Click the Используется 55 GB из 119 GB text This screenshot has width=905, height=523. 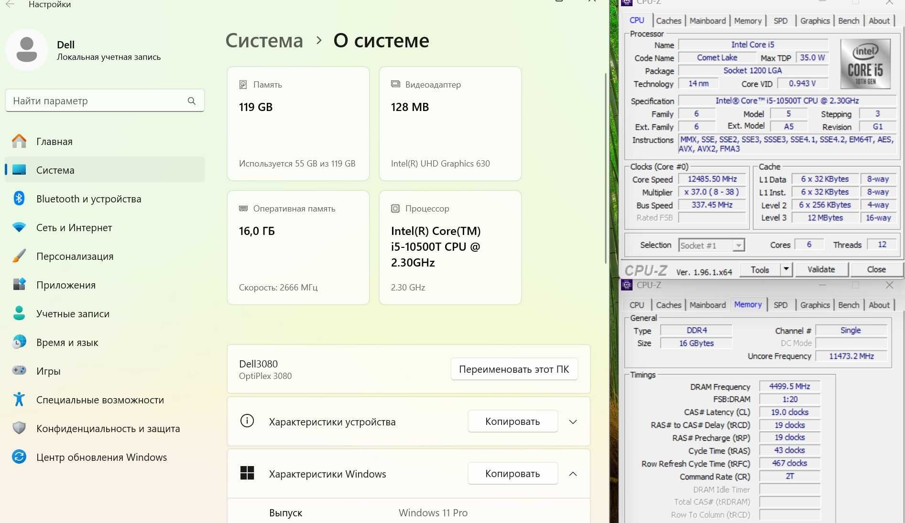[x=297, y=163]
